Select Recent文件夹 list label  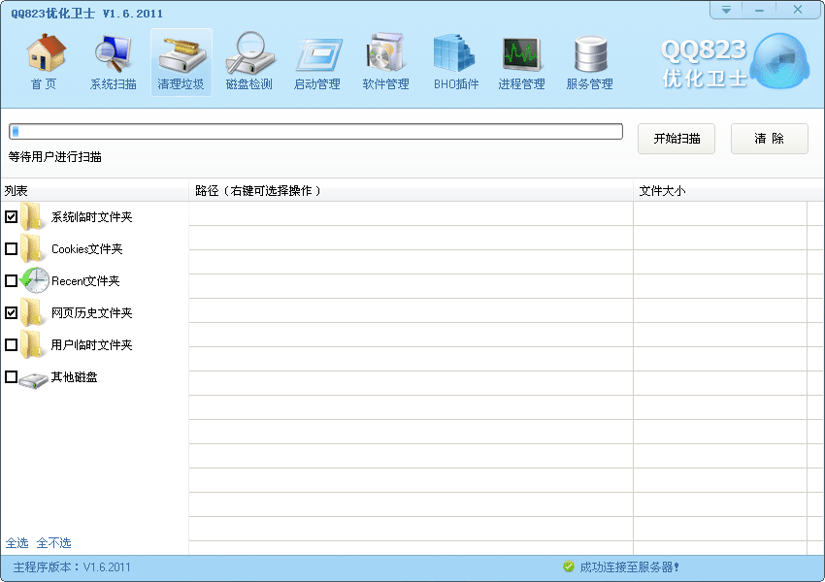[x=85, y=281]
